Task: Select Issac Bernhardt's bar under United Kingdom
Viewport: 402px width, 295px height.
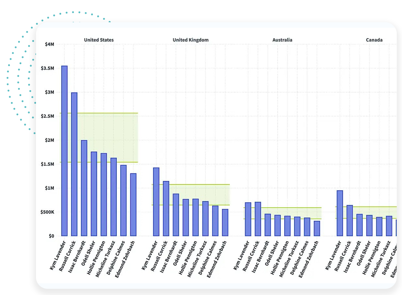Action: 176,215
